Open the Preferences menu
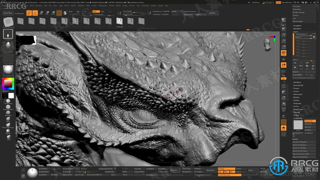Screen dimensions: 320x180 (103, 6)
